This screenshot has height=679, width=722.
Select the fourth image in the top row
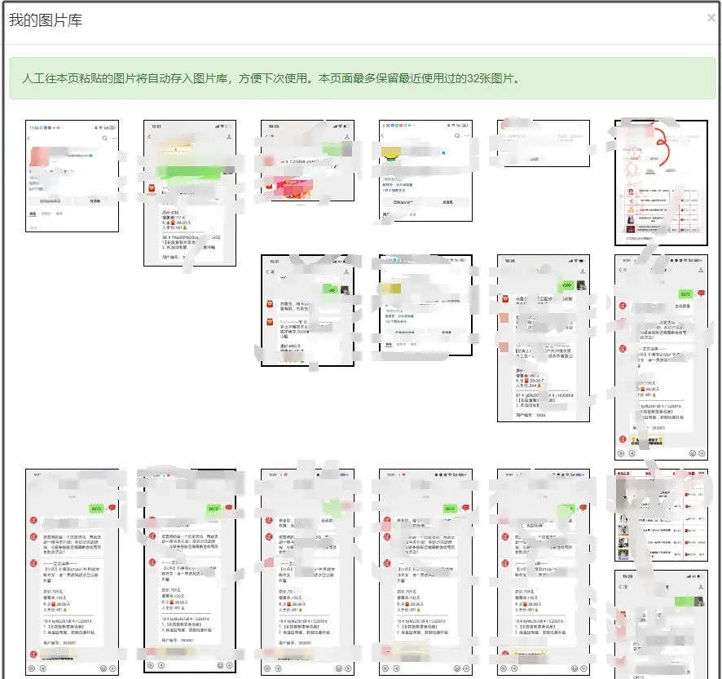click(x=425, y=172)
